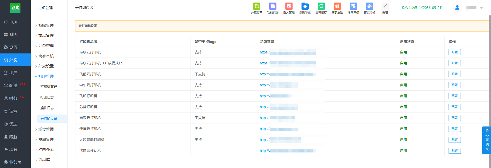The height and width of the screenshot is (168, 491).
Task: Open the 易联云打印机 brand website link
Action: coord(288,52)
